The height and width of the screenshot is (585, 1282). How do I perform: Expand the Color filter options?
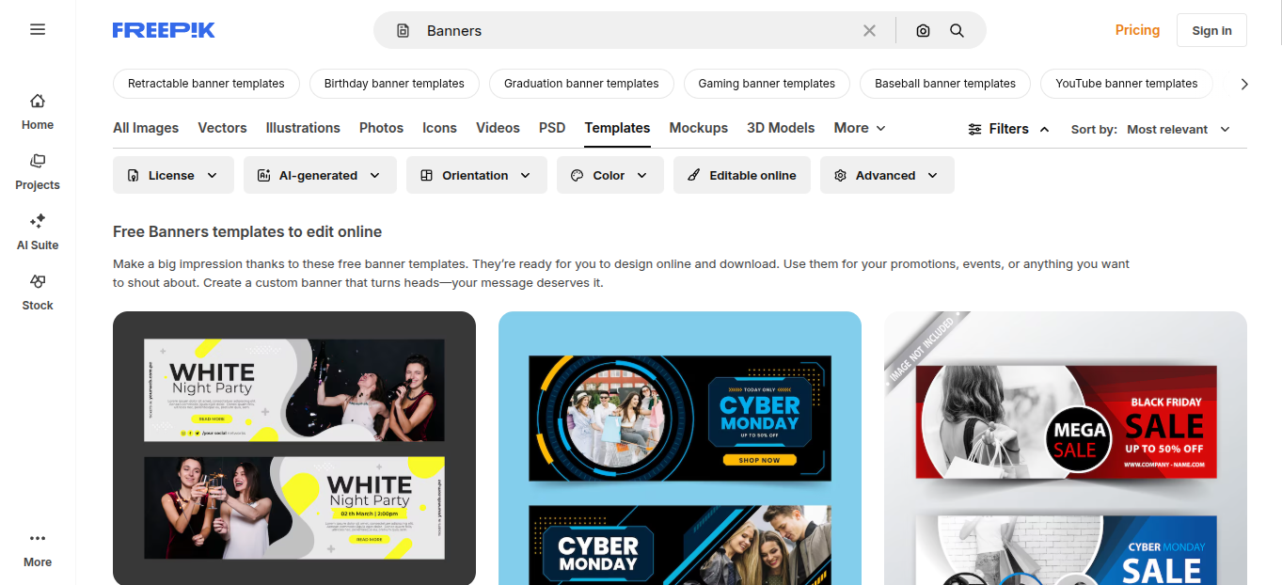click(x=609, y=175)
